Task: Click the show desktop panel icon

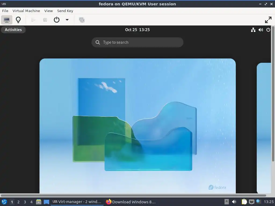Action: [x=46, y=202]
